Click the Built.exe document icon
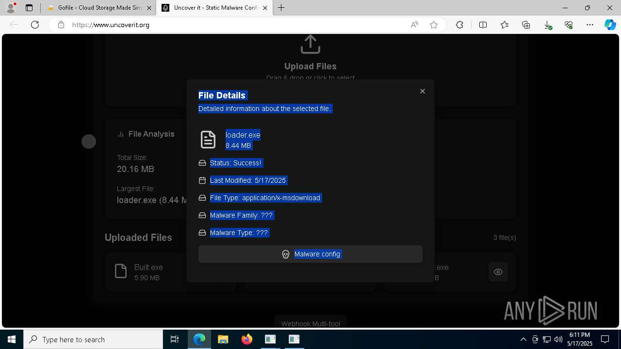 click(121, 271)
